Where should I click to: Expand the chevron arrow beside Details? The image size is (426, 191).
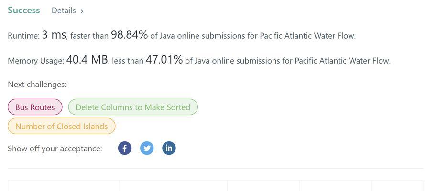(x=82, y=11)
